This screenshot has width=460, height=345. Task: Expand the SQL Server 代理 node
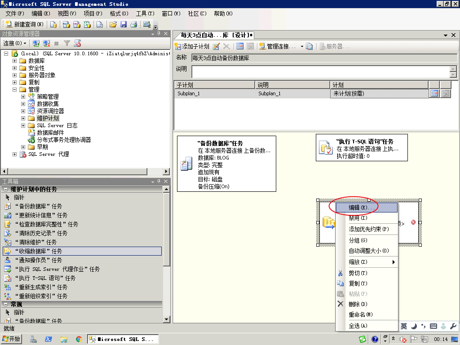pyautogui.click(x=15, y=154)
